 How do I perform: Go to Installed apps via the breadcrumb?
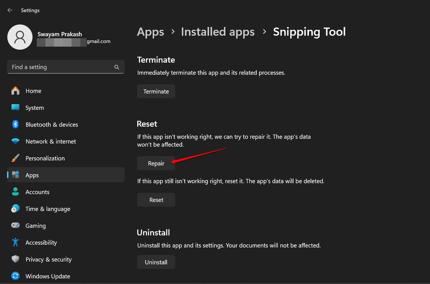pos(218,32)
